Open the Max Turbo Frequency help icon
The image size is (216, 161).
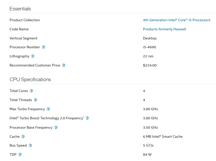pyautogui.click(x=48, y=109)
